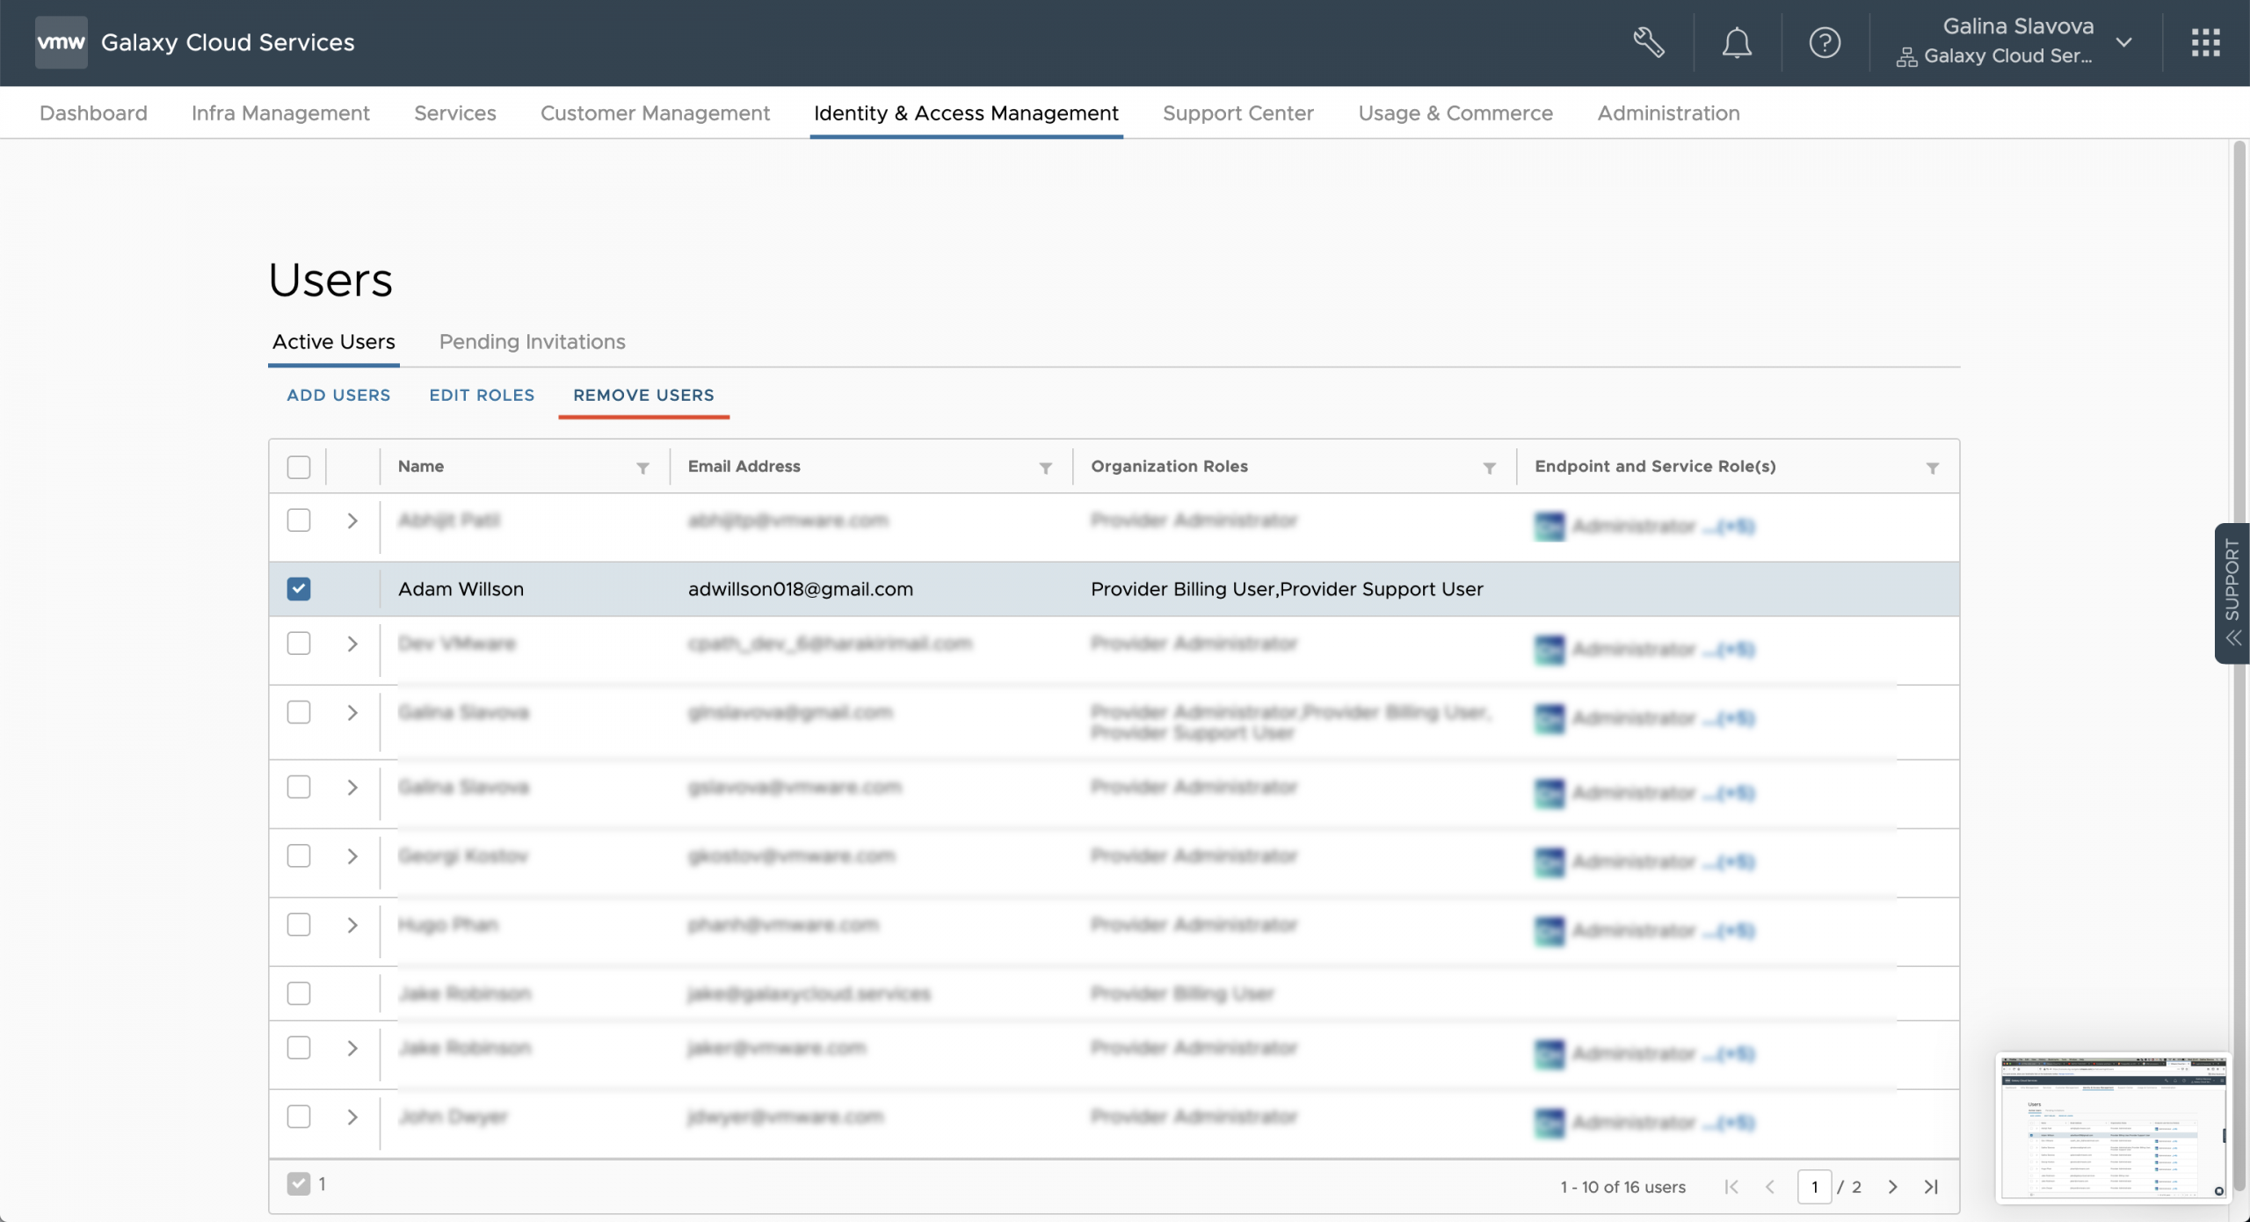Open the notifications bell

pos(1736,42)
